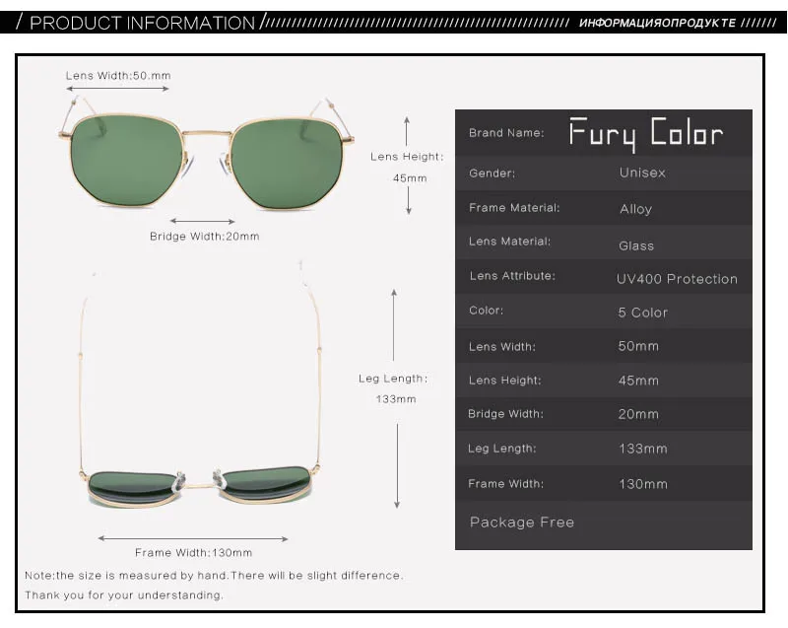The width and height of the screenshot is (788, 628).
Task: Click the 'Bridge Width:20mm' label under glasses
Action: pos(205,237)
